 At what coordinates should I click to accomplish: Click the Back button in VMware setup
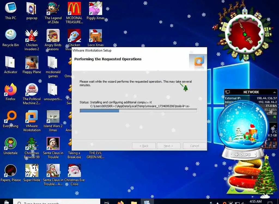(144, 146)
